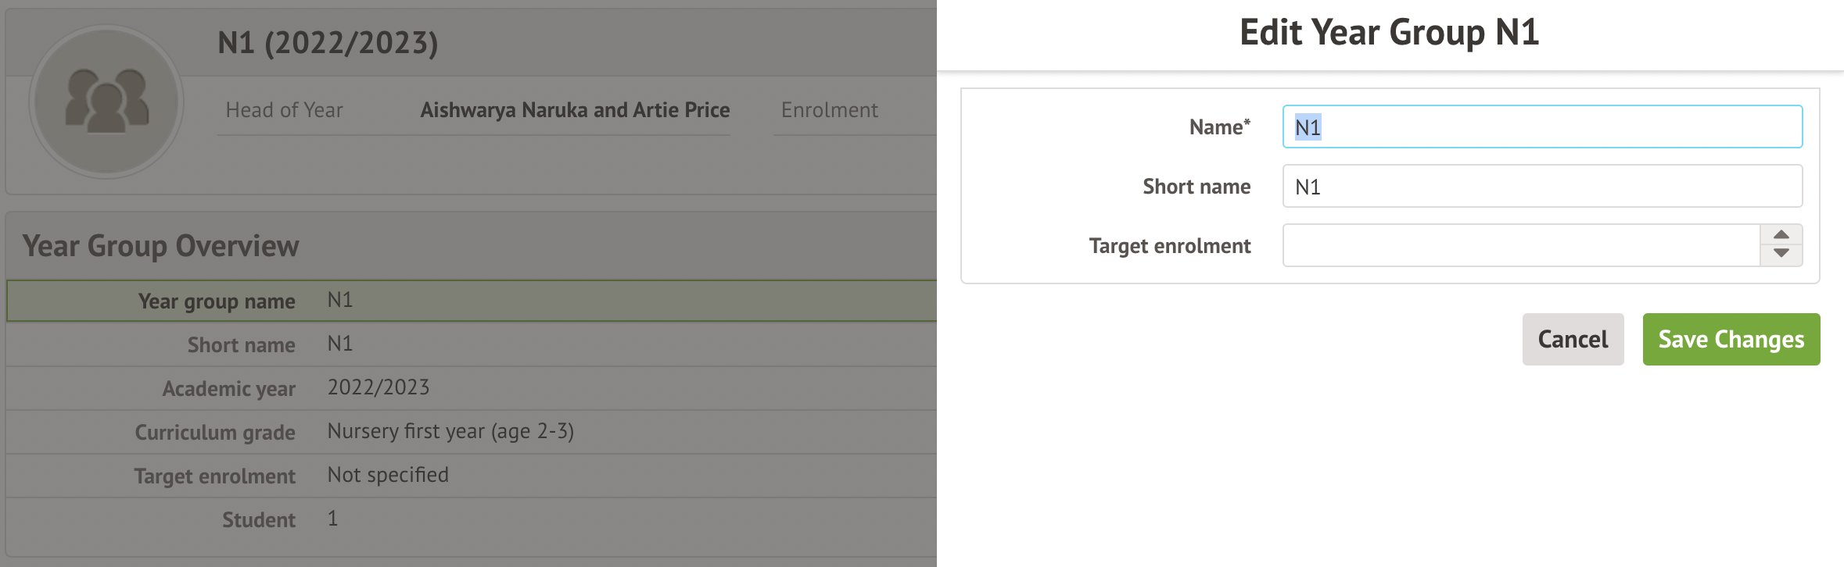Decrease target enrolment with down arrow
The height and width of the screenshot is (567, 1844).
click(1781, 254)
